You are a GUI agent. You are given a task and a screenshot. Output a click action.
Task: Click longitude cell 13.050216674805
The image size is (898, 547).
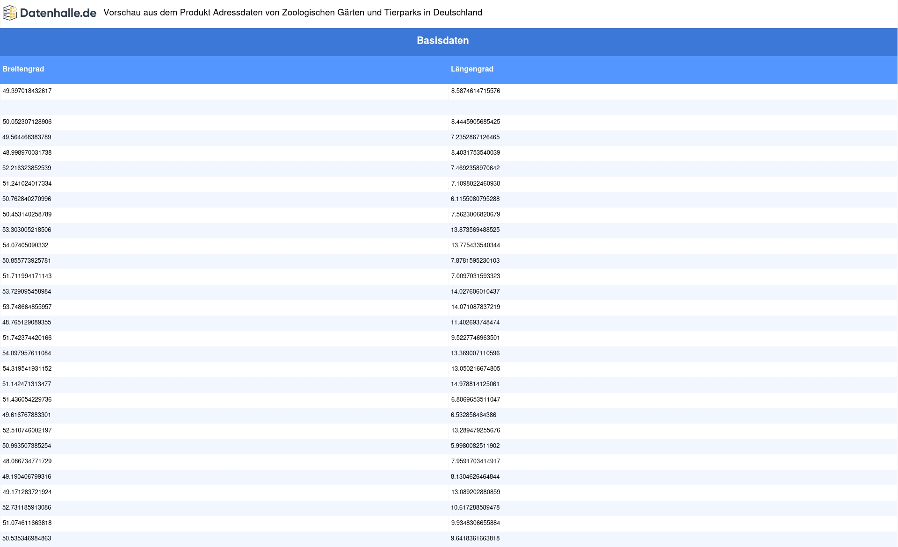coord(475,369)
